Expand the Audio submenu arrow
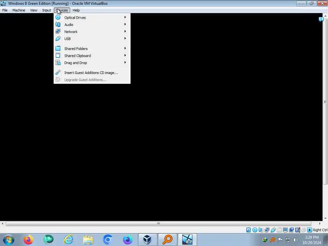 (x=125, y=24)
